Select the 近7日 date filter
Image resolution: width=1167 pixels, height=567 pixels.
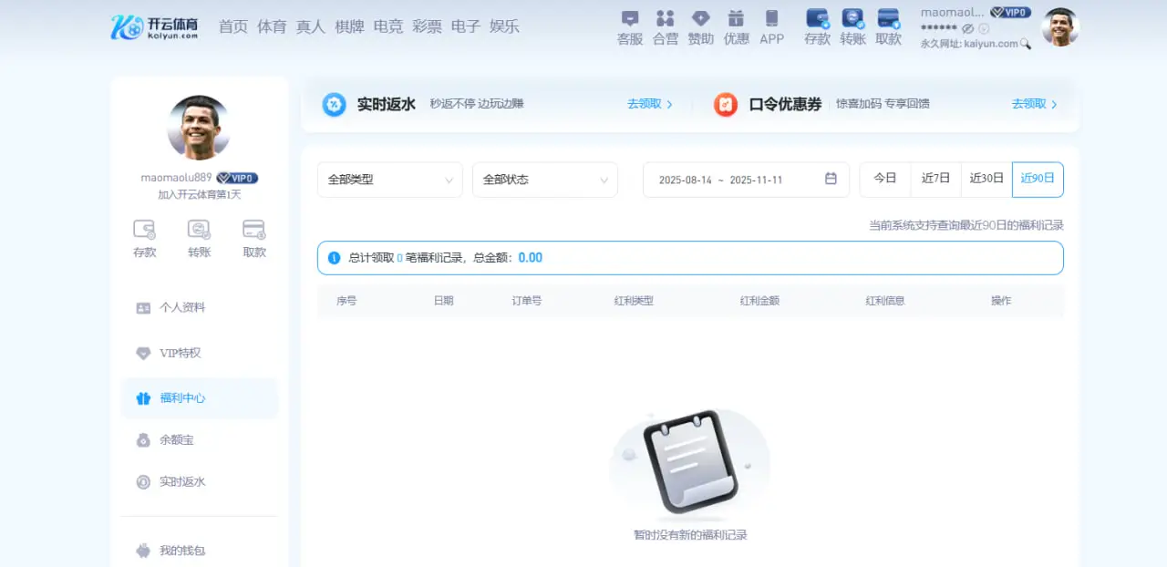935,179
